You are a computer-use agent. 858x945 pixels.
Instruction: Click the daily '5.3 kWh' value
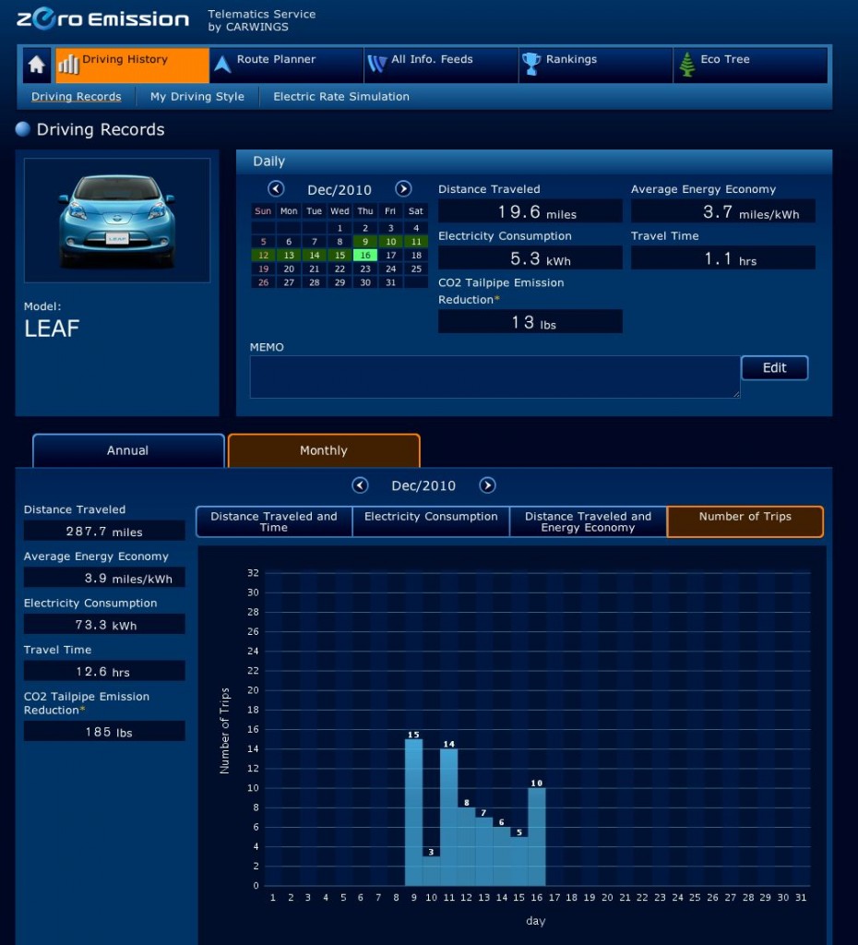pos(530,258)
